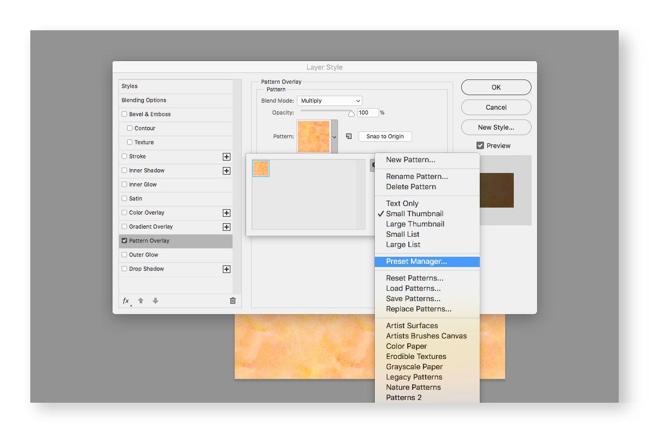Toggle the Preview checkbox

[x=480, y=145]
